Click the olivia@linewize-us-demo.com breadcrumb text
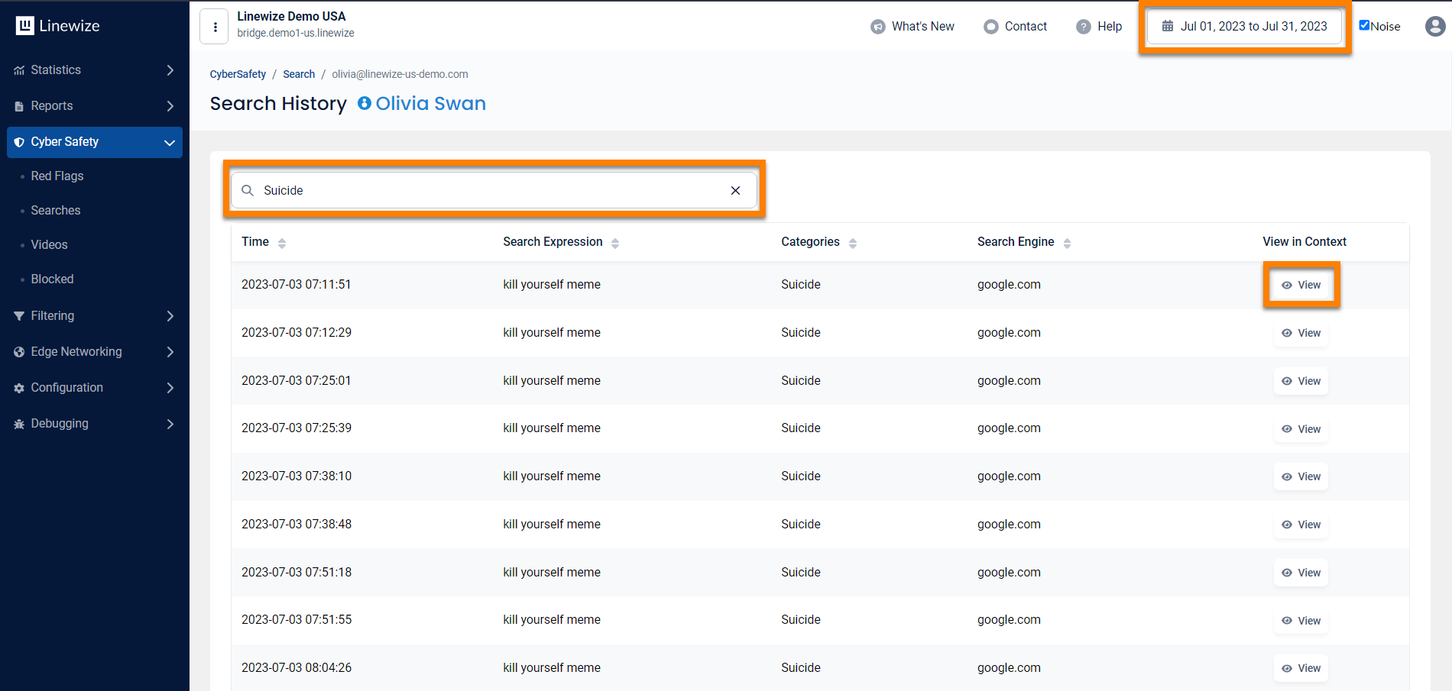Viewport: 1452px width, 691px height. 400,74
